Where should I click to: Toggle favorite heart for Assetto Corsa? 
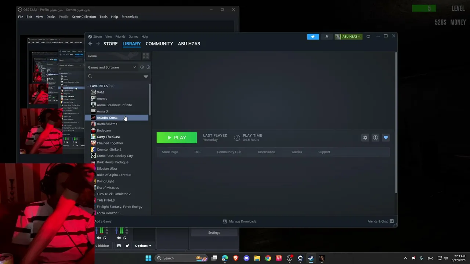click(386, 137)
